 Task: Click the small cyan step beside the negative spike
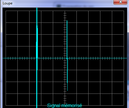(68, 64)
